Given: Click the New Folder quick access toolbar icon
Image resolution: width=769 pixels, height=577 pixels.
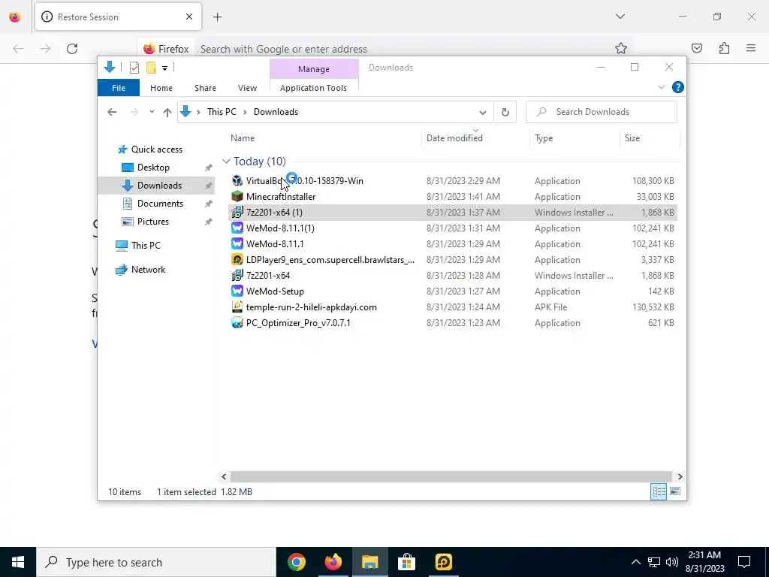Looking at the screenshot, I should pos(151,68).
